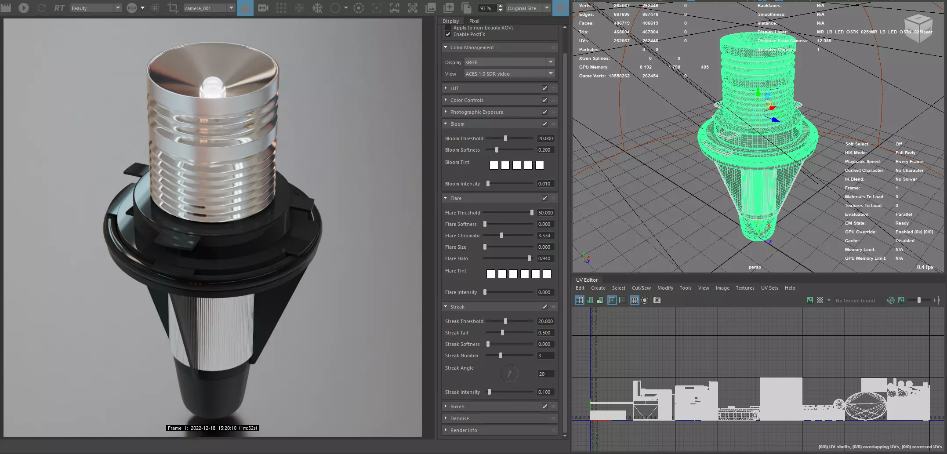This screenshot has width=947, height=454.
Task: Open the Original Size dropdown
Action: pos(528,8)
